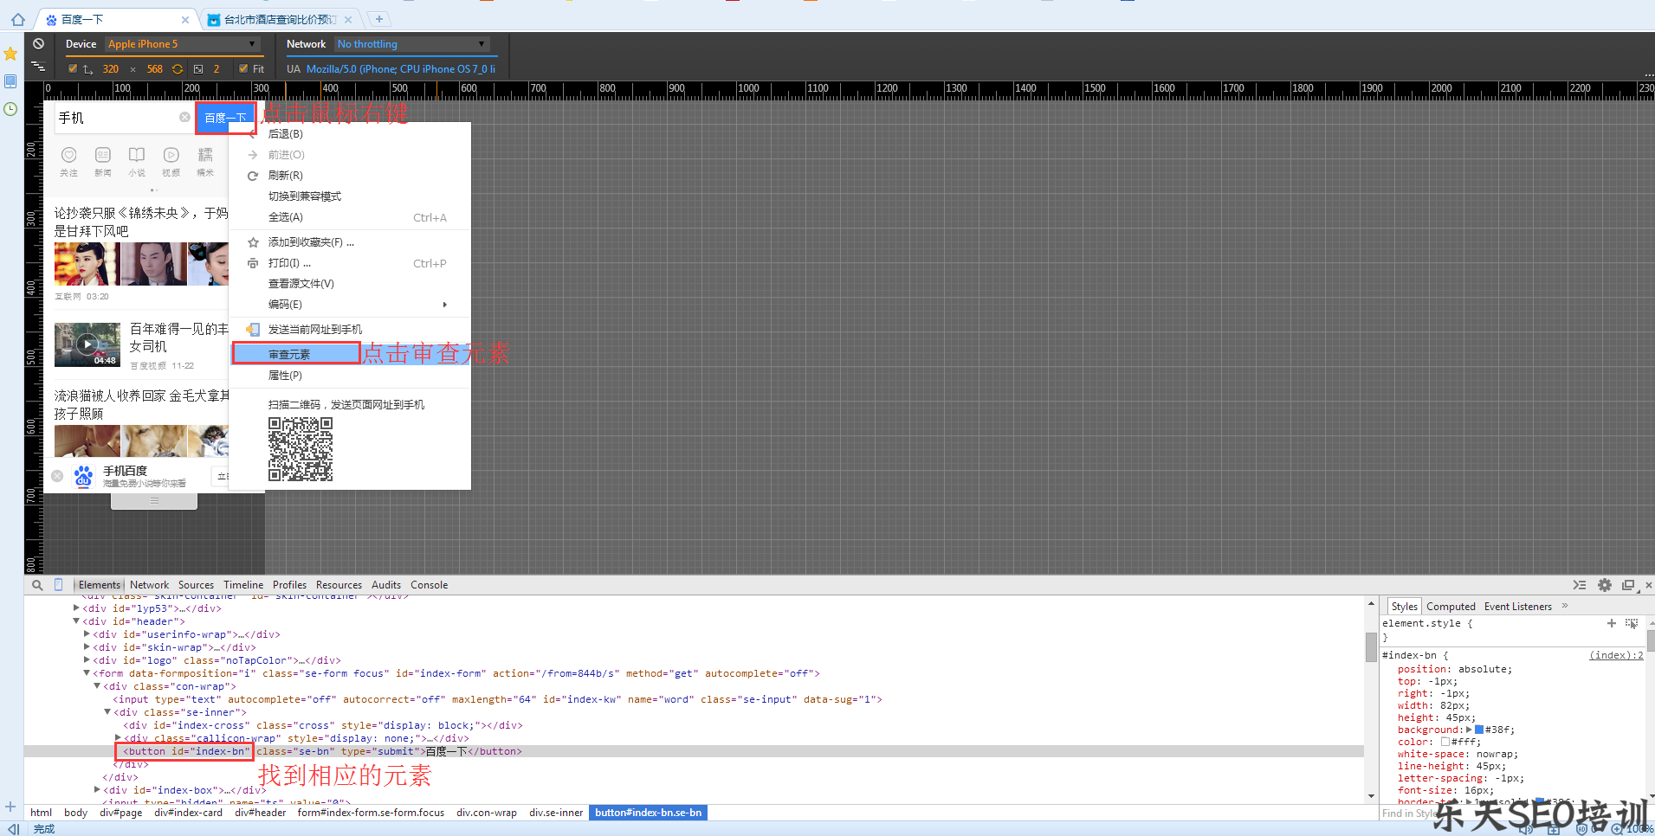Click the DevTools search magnifier icon
Viewport: 1655px width, 836px height.
coord(37,585)
